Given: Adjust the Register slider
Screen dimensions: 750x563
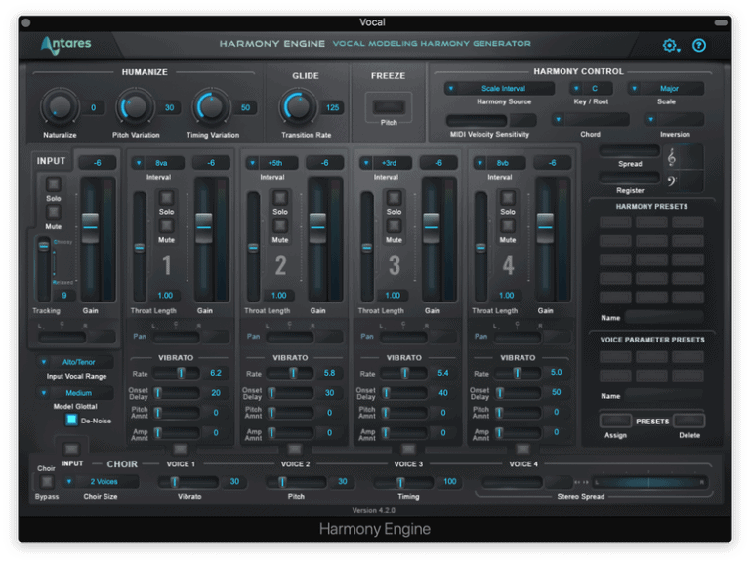Looking at the screenshot, I should click(630, 178).
